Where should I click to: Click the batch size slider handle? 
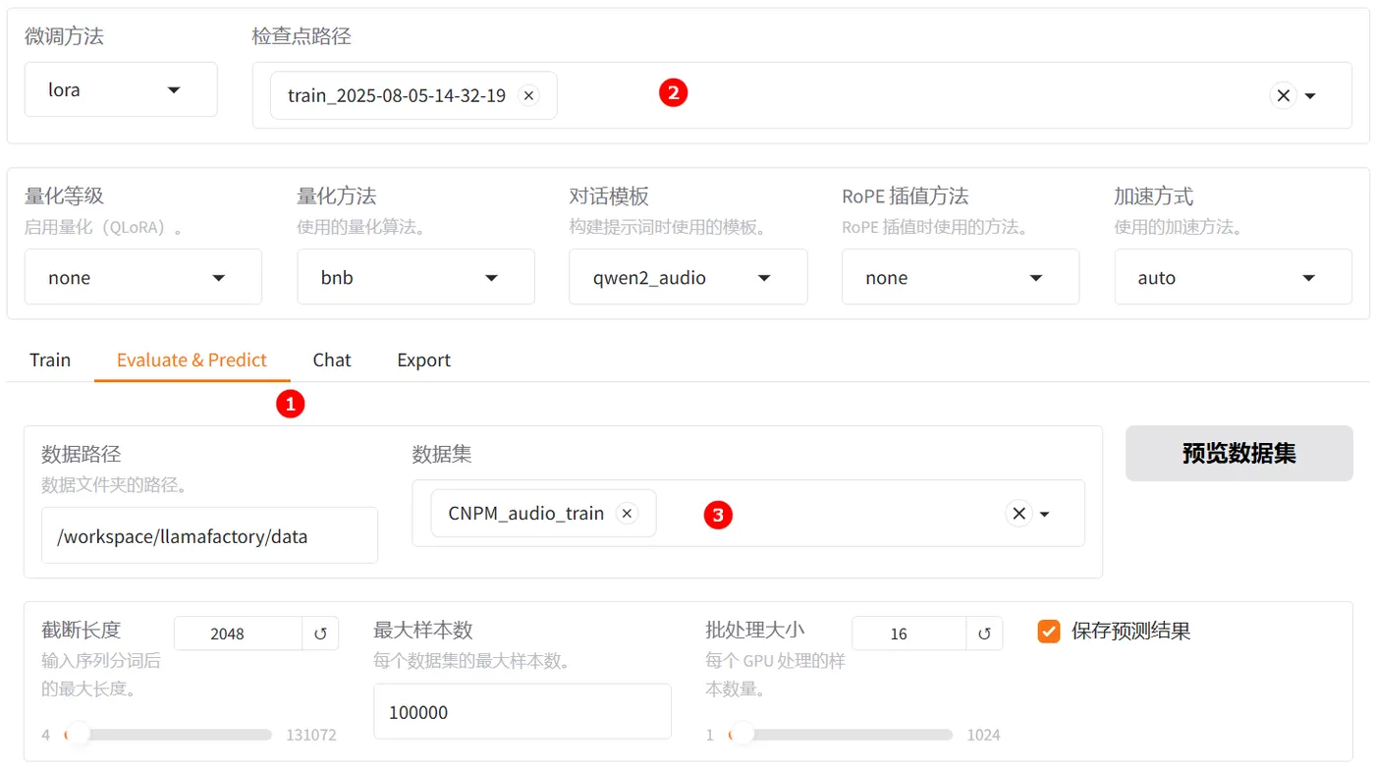(x=742, y=734)
